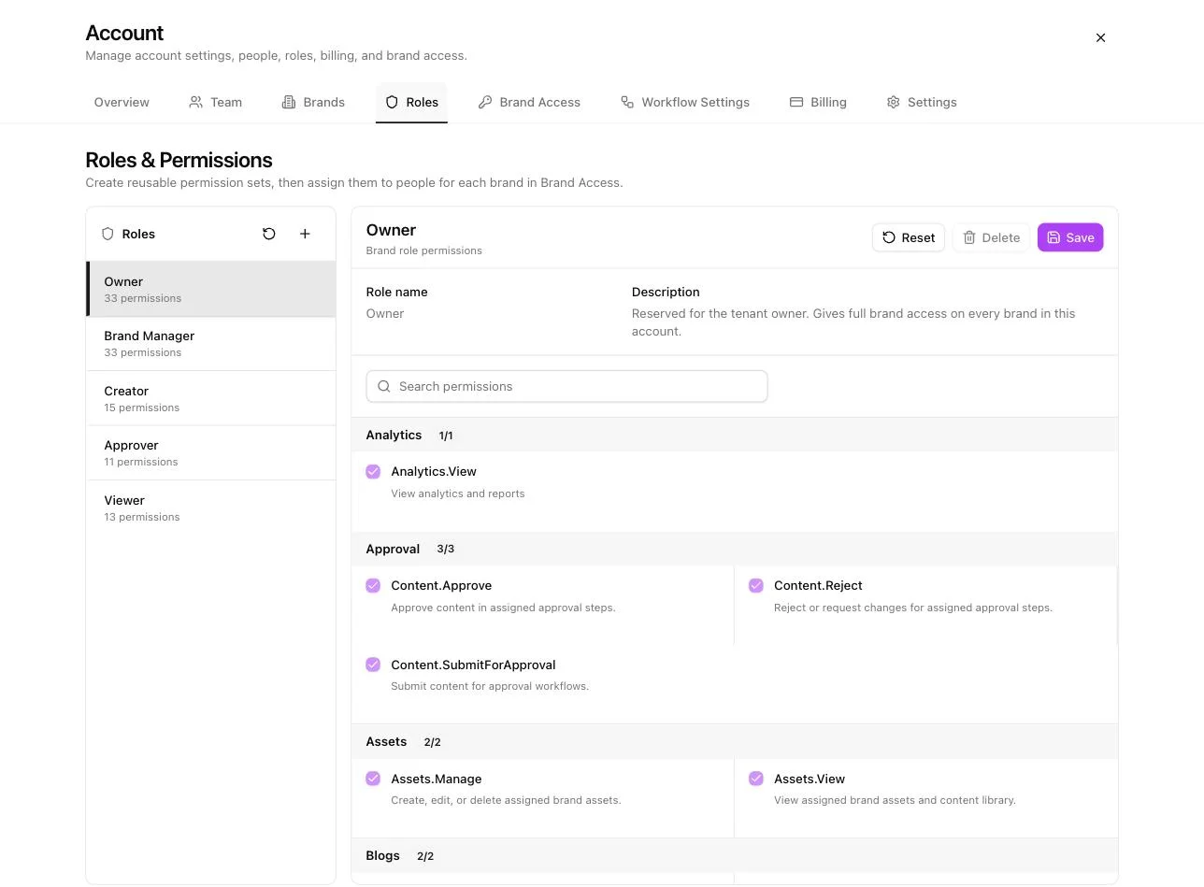Uncheck the Content.SubmitForApproval permission
Viewport: 1204px width, 887px height.
point(373,665)
